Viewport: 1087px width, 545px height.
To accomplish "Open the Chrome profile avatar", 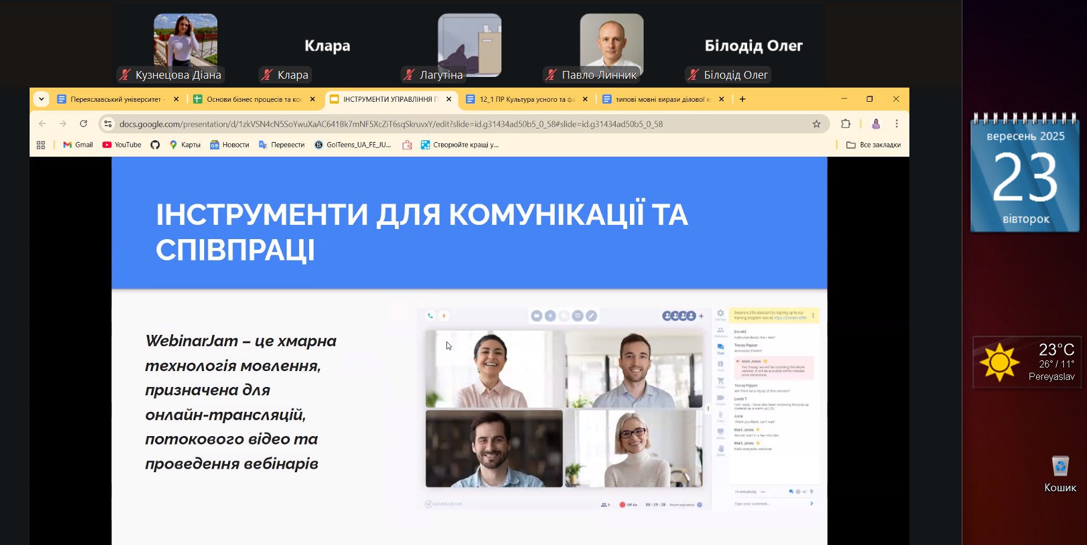I will (876, 124).
